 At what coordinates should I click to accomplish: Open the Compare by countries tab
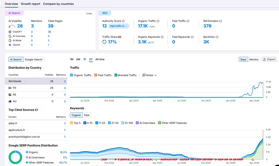click(58, 4)
